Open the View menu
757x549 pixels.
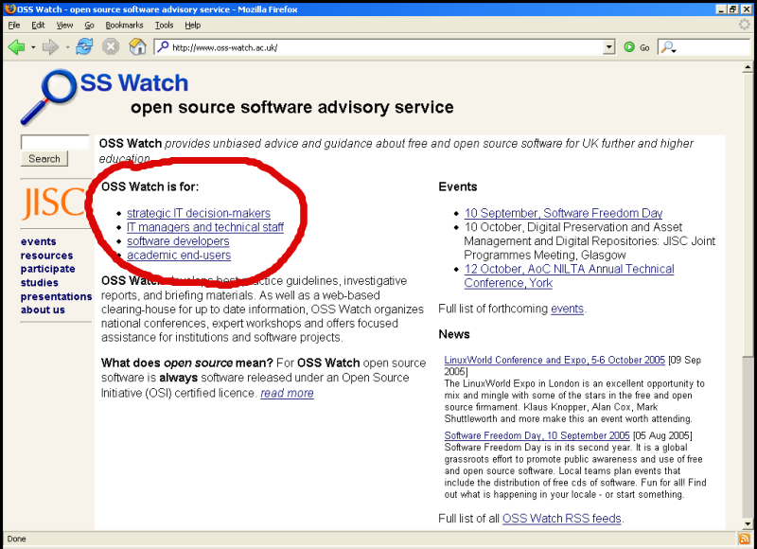(x=64, y=26)
